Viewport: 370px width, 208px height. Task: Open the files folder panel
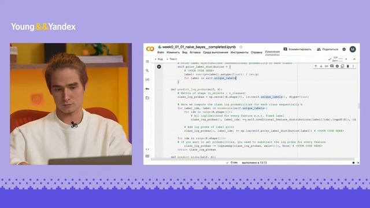(147, 98)
